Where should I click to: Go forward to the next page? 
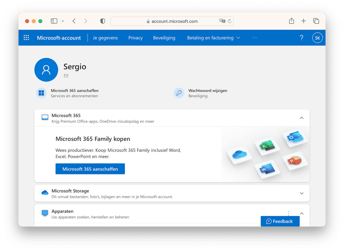pos(86,21)
